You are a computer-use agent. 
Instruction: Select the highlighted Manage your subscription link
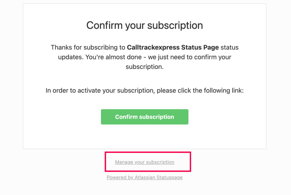[144, 162]
